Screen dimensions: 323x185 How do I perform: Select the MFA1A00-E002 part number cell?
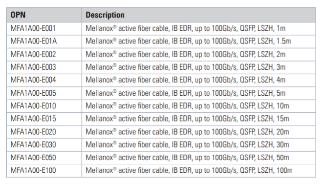(x=44, y=55)
